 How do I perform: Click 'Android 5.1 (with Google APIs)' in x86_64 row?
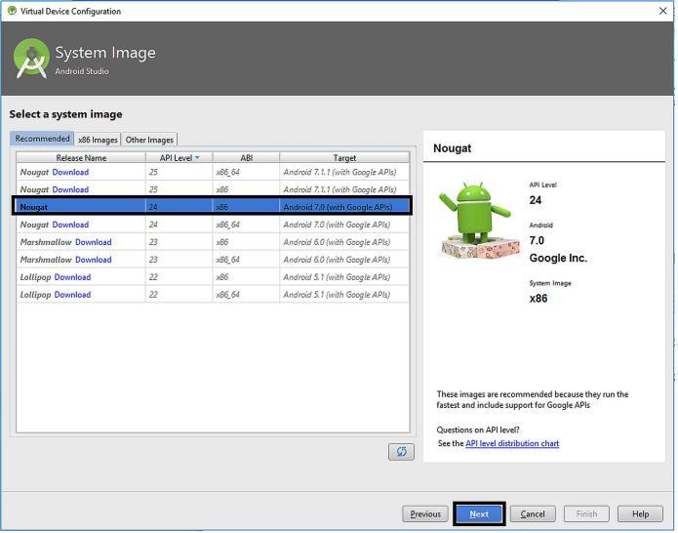coord(337,295)
